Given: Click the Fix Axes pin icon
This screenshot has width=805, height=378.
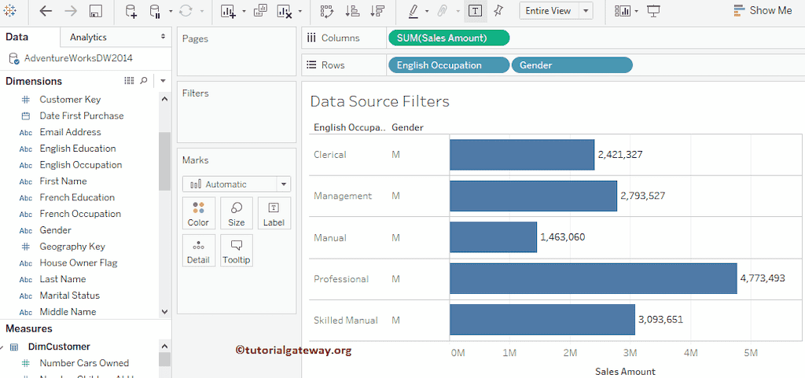Looking at the screenshot, I should 498,11.
